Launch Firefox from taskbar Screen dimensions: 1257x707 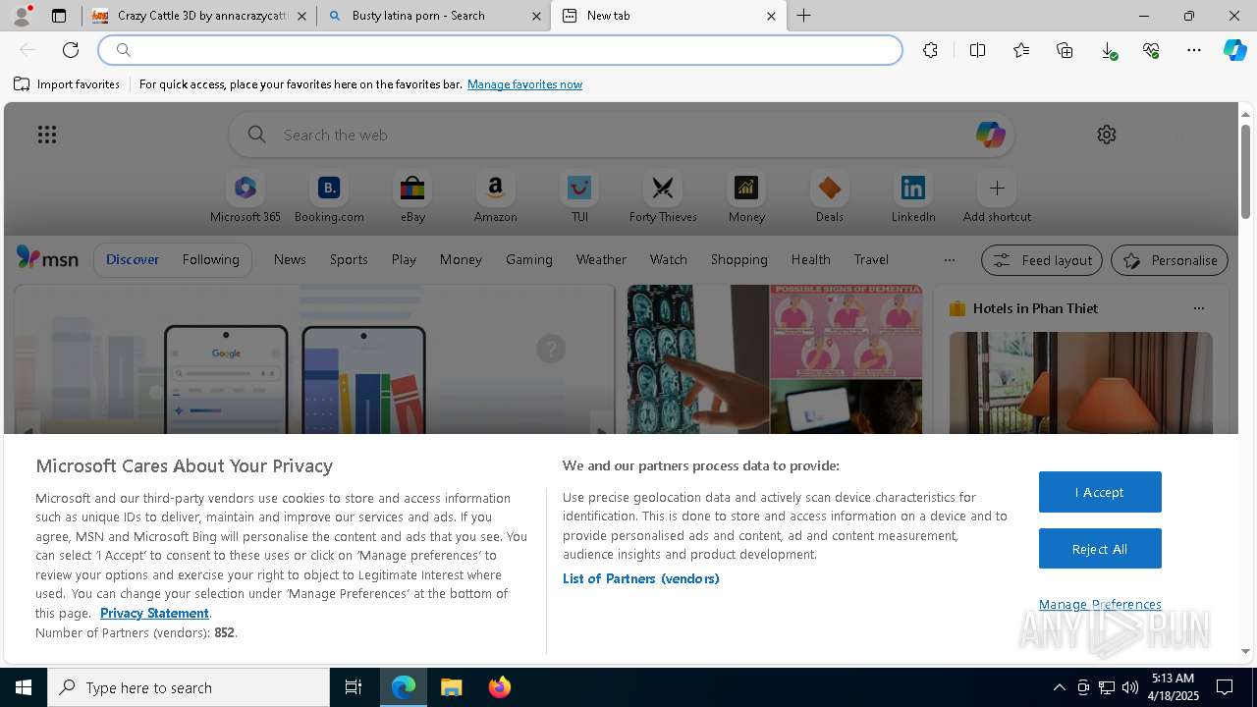pos(500,687)
